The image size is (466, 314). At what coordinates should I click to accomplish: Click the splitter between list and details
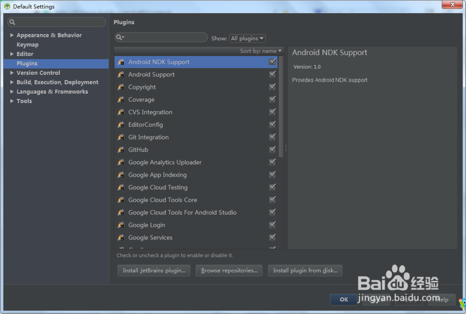(286, 147)
